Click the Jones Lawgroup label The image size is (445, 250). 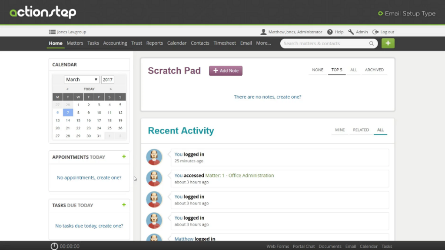(x=72, y=32)
